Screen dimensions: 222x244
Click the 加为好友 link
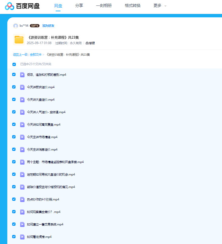coord(48,26)
